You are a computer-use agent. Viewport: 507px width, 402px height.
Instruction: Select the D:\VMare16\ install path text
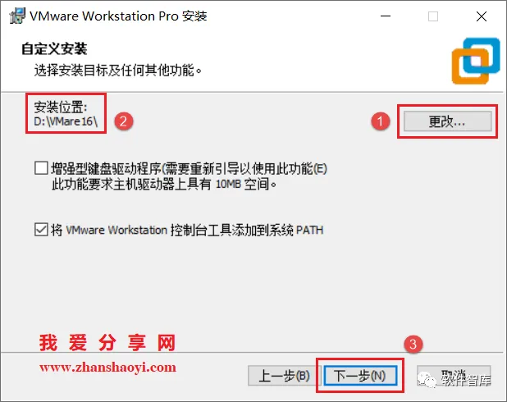click(66, 121)
